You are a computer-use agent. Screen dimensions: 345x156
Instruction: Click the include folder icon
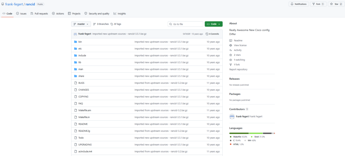[x=75, y=55]
